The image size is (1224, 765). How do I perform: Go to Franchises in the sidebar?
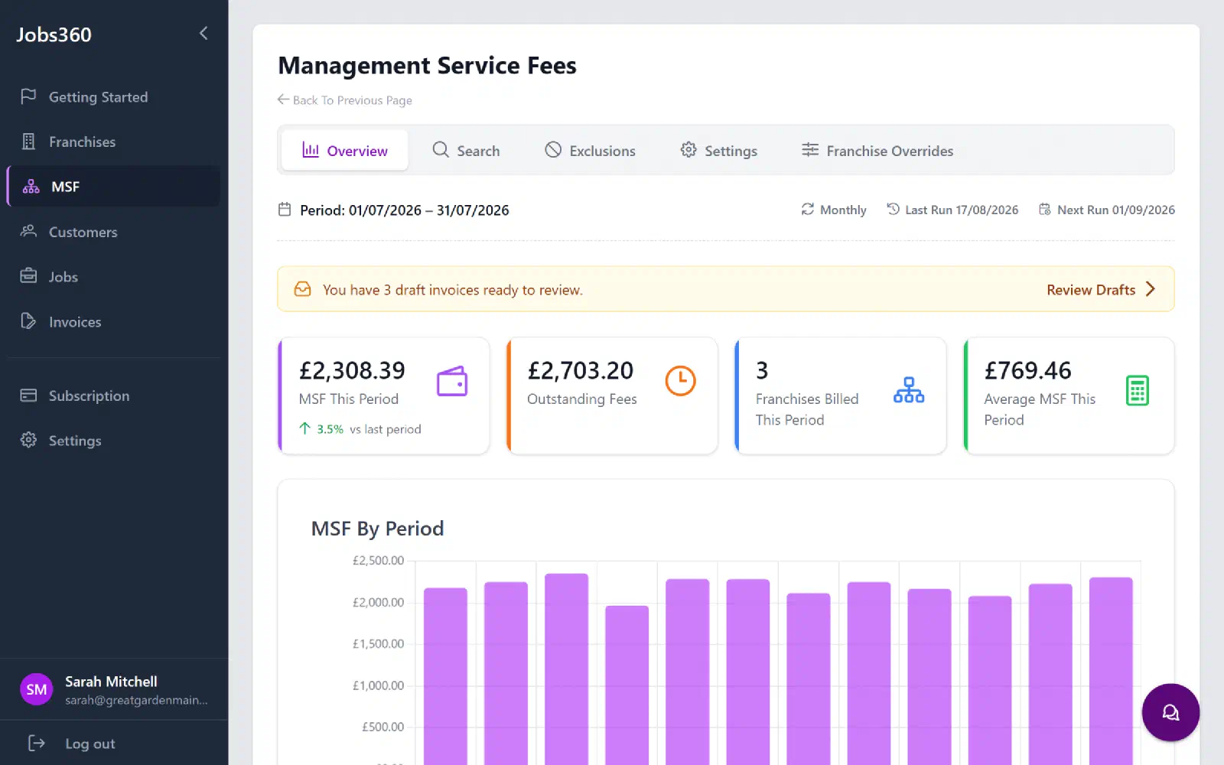(114, 142)
